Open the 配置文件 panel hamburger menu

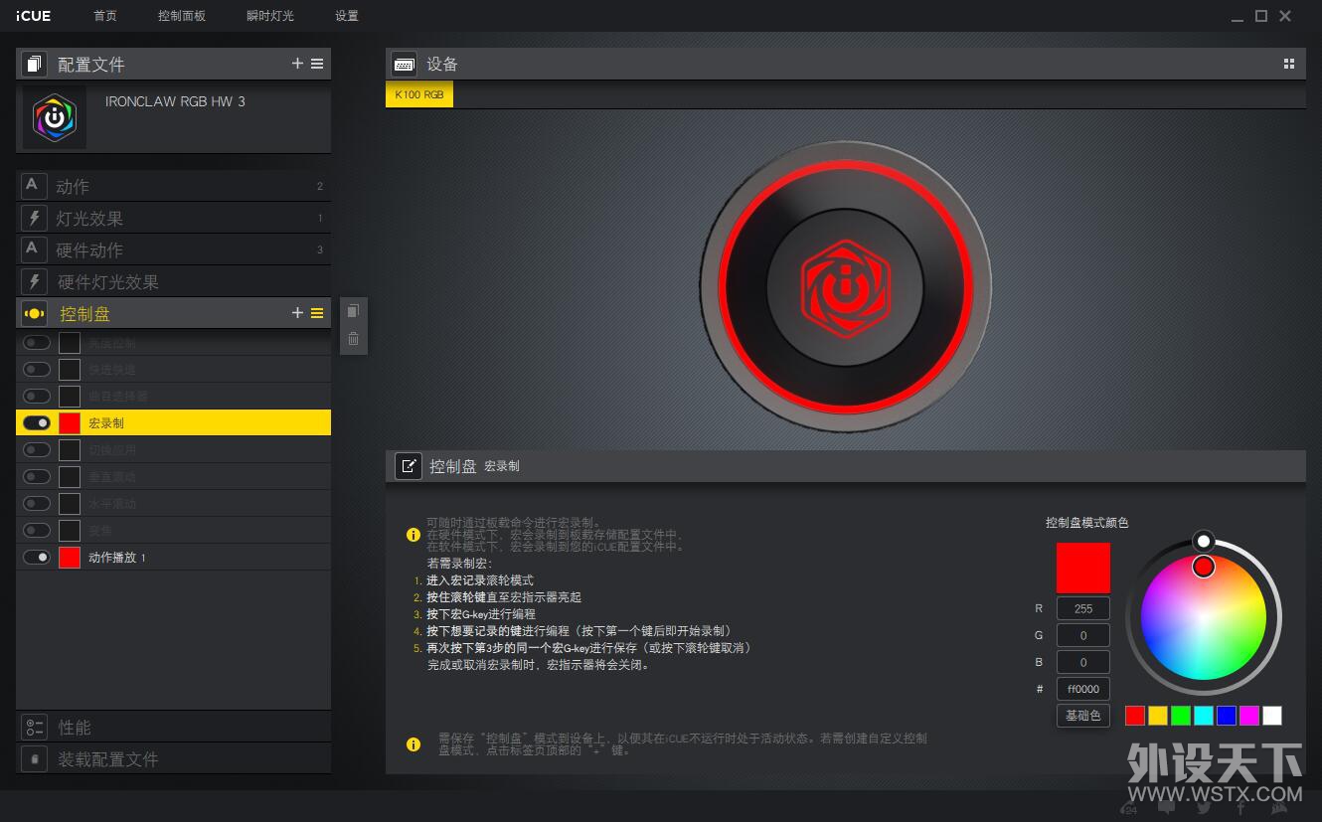[317, 64]
